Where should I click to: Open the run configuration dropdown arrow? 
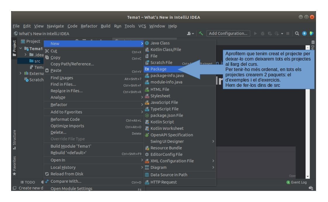(282, 34)
